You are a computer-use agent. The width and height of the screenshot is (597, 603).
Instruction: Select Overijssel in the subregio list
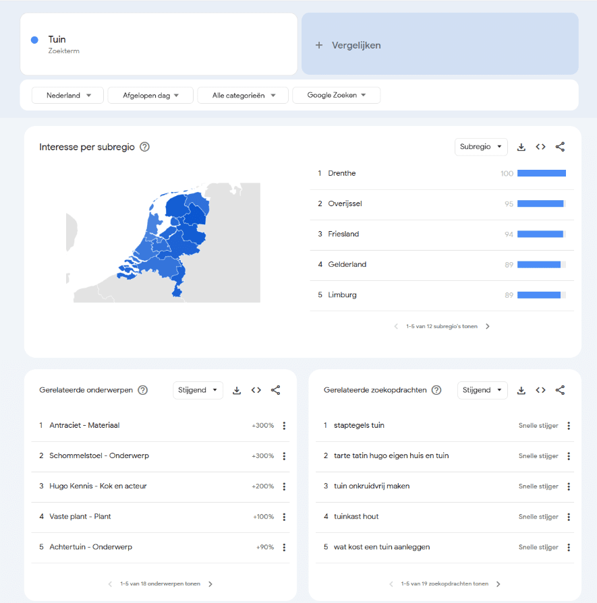point(442,204)
